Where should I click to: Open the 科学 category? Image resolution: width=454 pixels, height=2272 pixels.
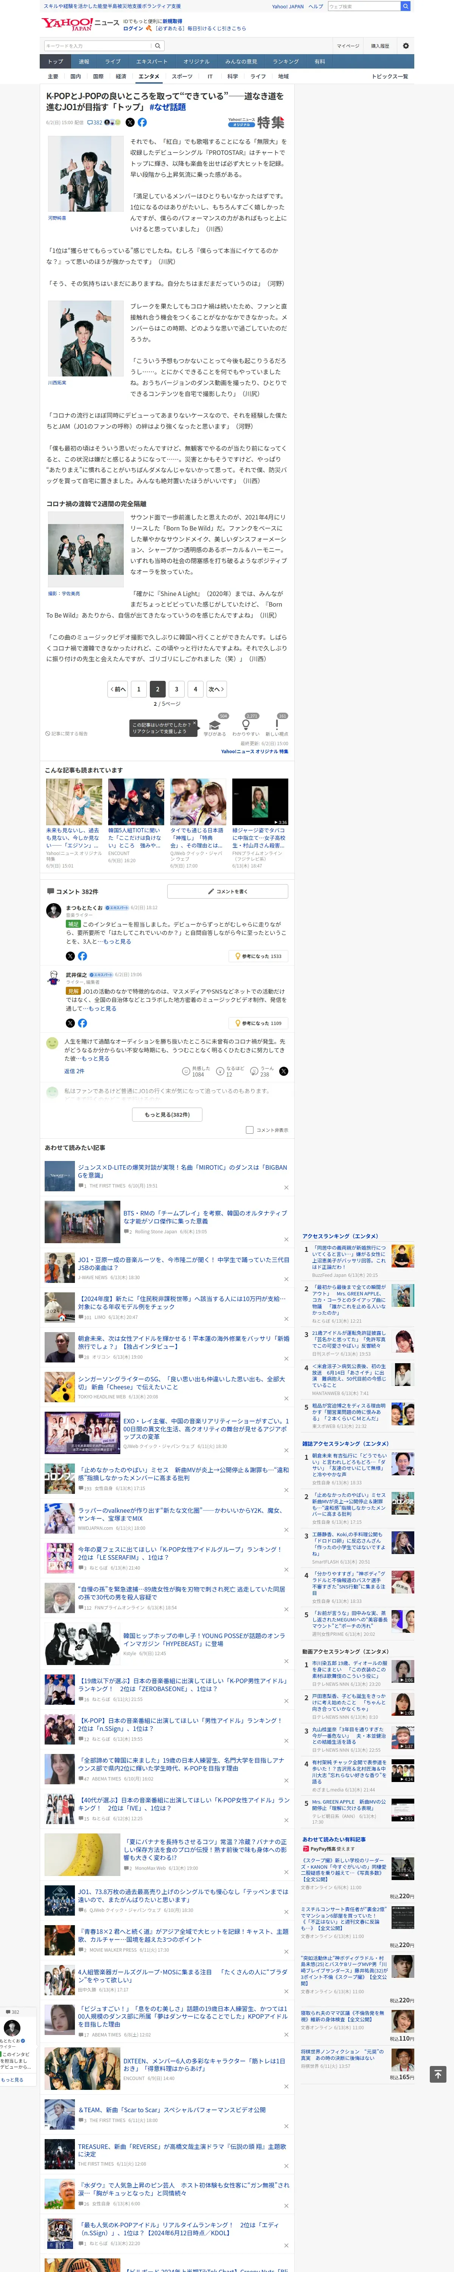point(233,77)
